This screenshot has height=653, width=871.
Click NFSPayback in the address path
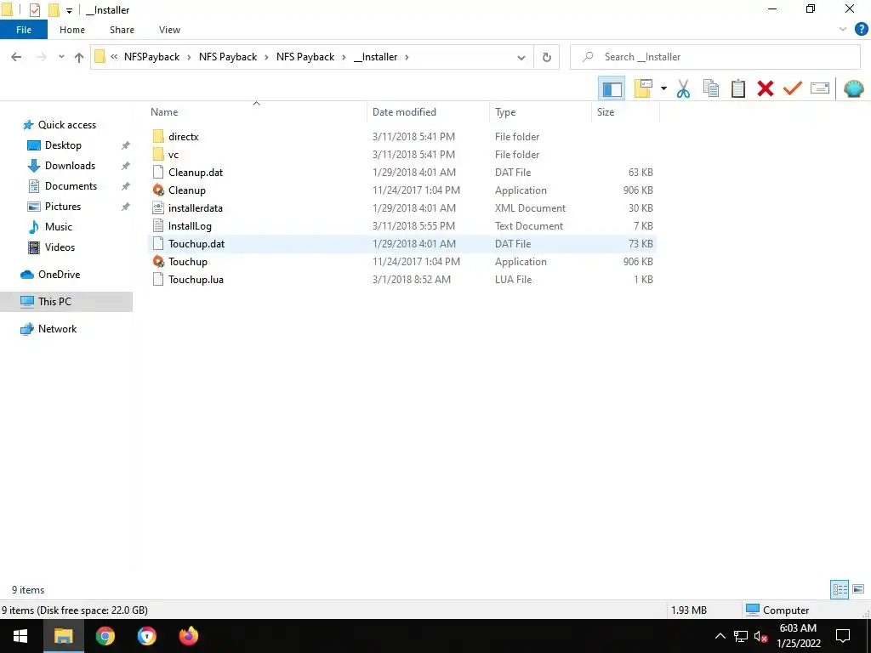tap(151, 57)
